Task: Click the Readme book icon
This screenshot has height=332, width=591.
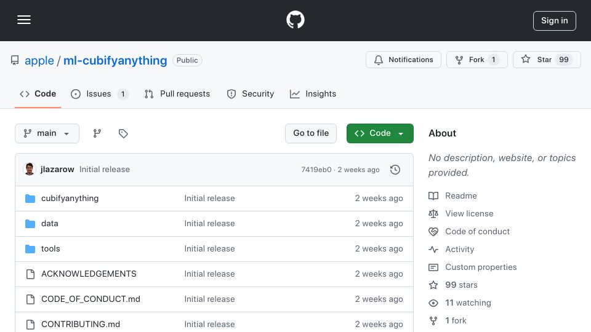Action: (x=433, y=196)
